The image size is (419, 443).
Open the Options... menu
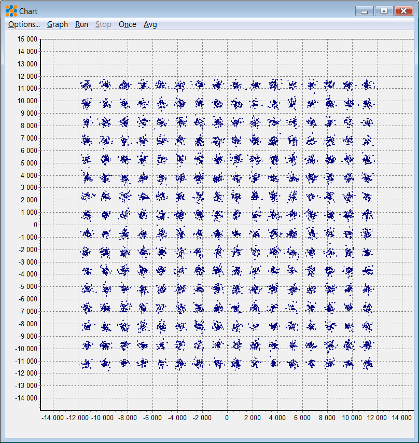pyautogui.click(x=24, y=24)
